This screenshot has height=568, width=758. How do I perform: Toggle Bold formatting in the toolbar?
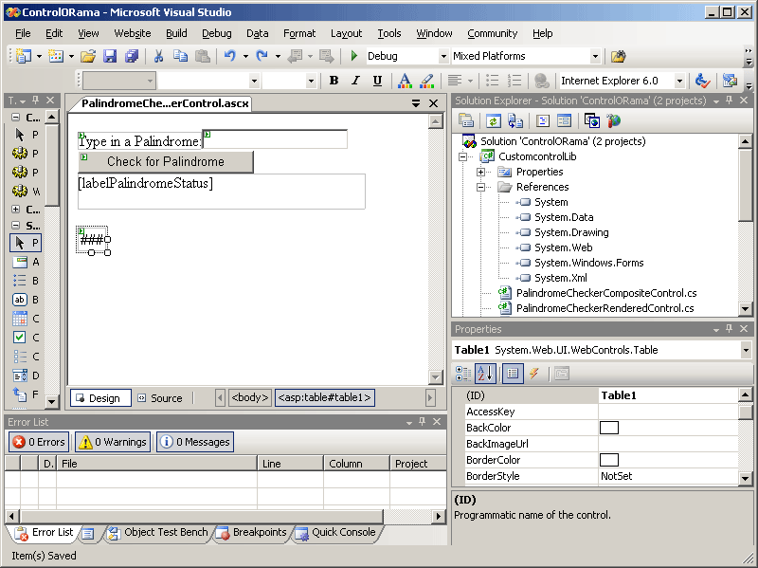334,81
